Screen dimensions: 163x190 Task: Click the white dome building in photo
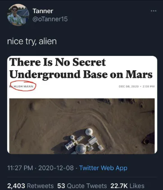coord(89,132)
